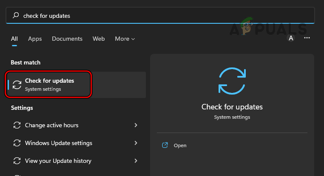
Task: Switch to the Apps tab
Action: [35, 39]
